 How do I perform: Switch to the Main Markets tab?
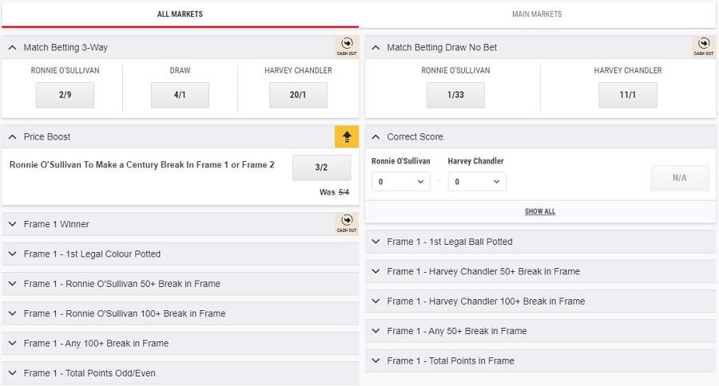pyautogui.click(x=537, y=14)
